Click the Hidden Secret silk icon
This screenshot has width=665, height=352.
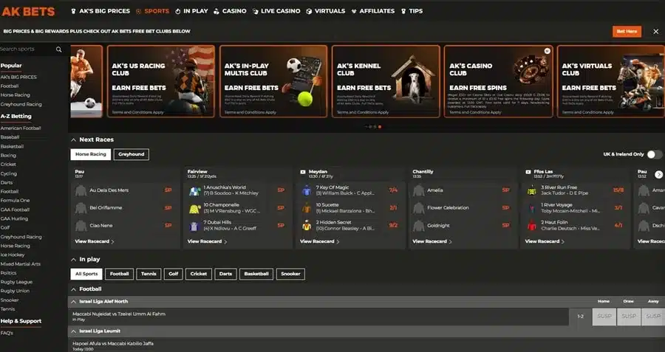click(307, 226)
